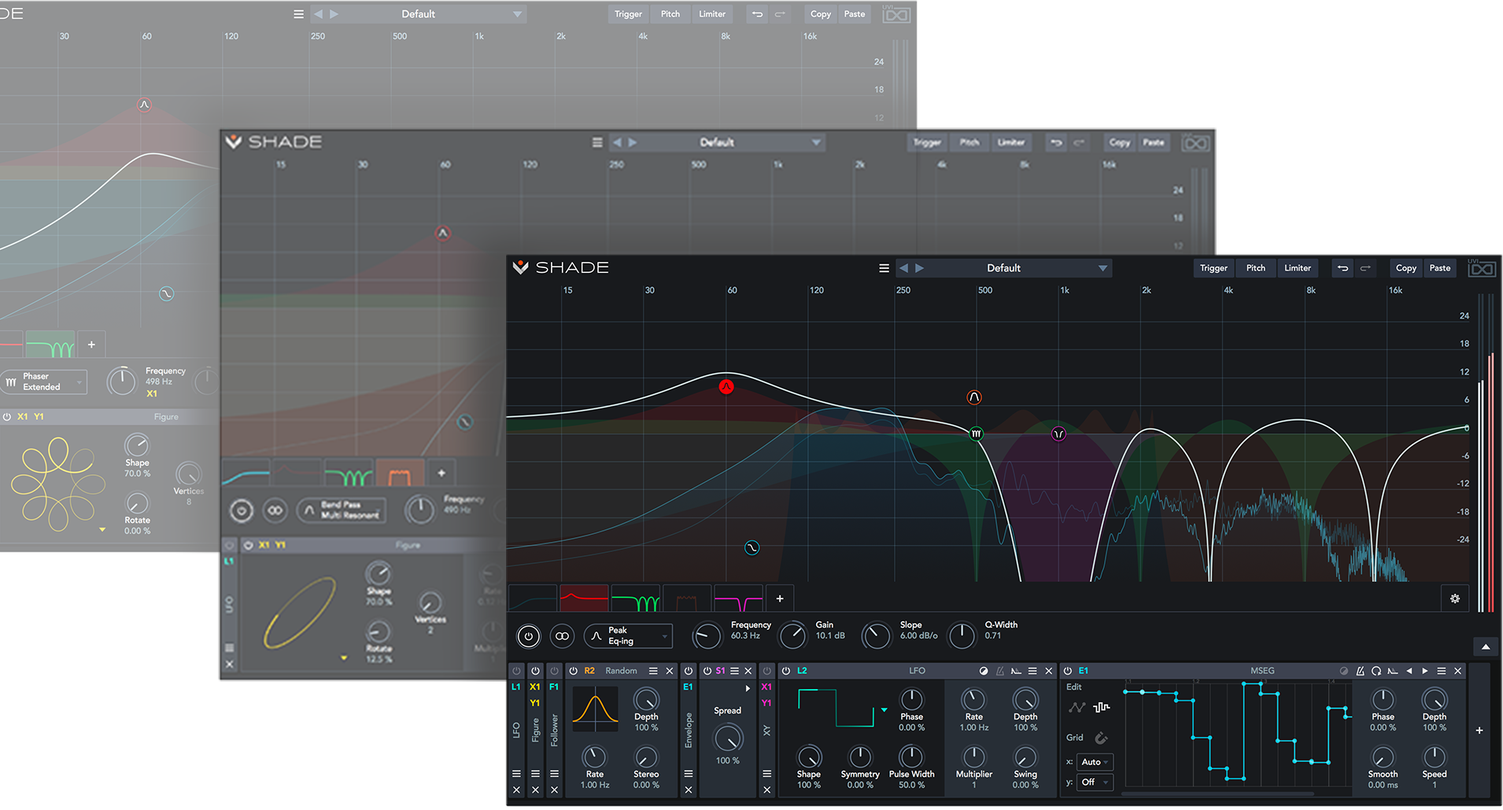1503x810 pixels.
Task: Select the magenta notch filter tab
Action: click(x=738, y=598)
